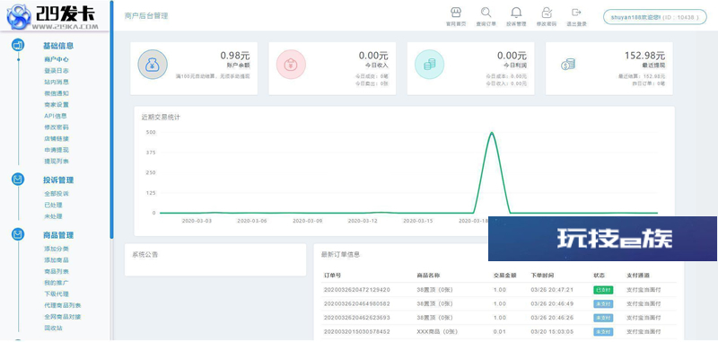The image size is (718, 342).
Task: Open 商户中心 in the sidebar
Action: (x=57, y=59)
